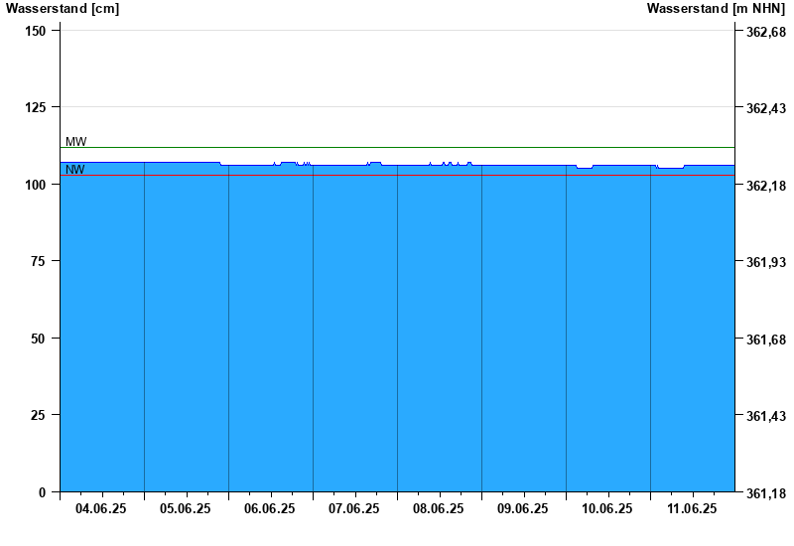Click the 362,43 value on right axis
The height and width of the screenshot is (546, 794).
point(766,108)
